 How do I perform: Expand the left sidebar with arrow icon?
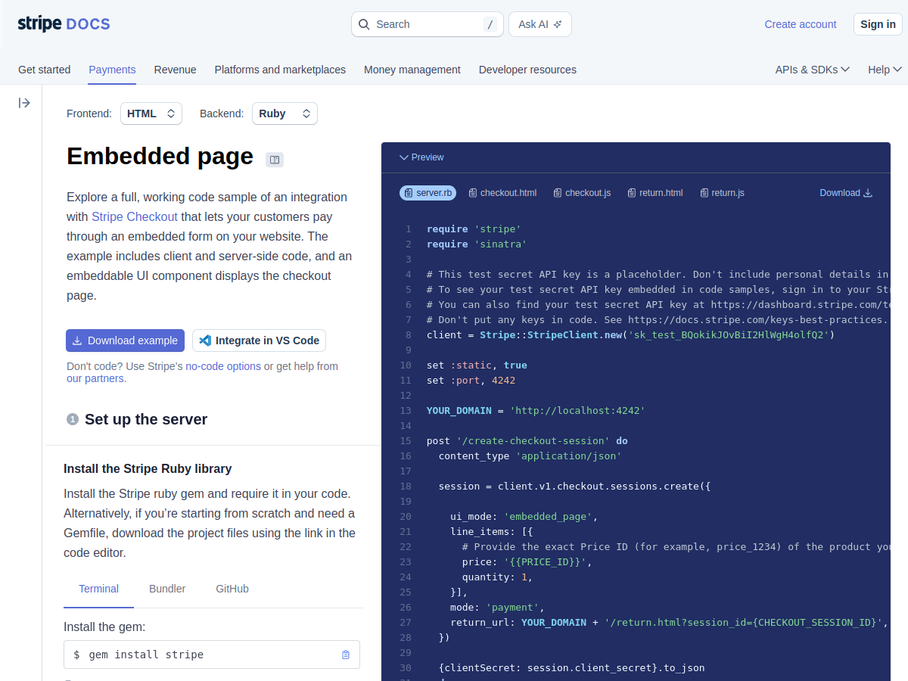coord(24,103)
